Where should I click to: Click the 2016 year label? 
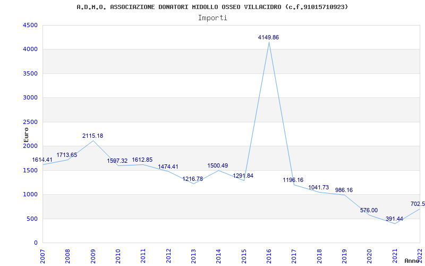coord(269,256)
